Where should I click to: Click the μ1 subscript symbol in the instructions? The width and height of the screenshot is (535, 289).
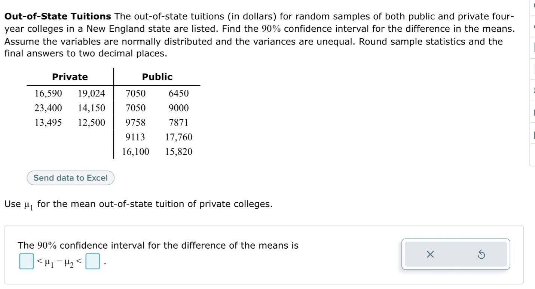pyautogui.click(x=28, y=204)
